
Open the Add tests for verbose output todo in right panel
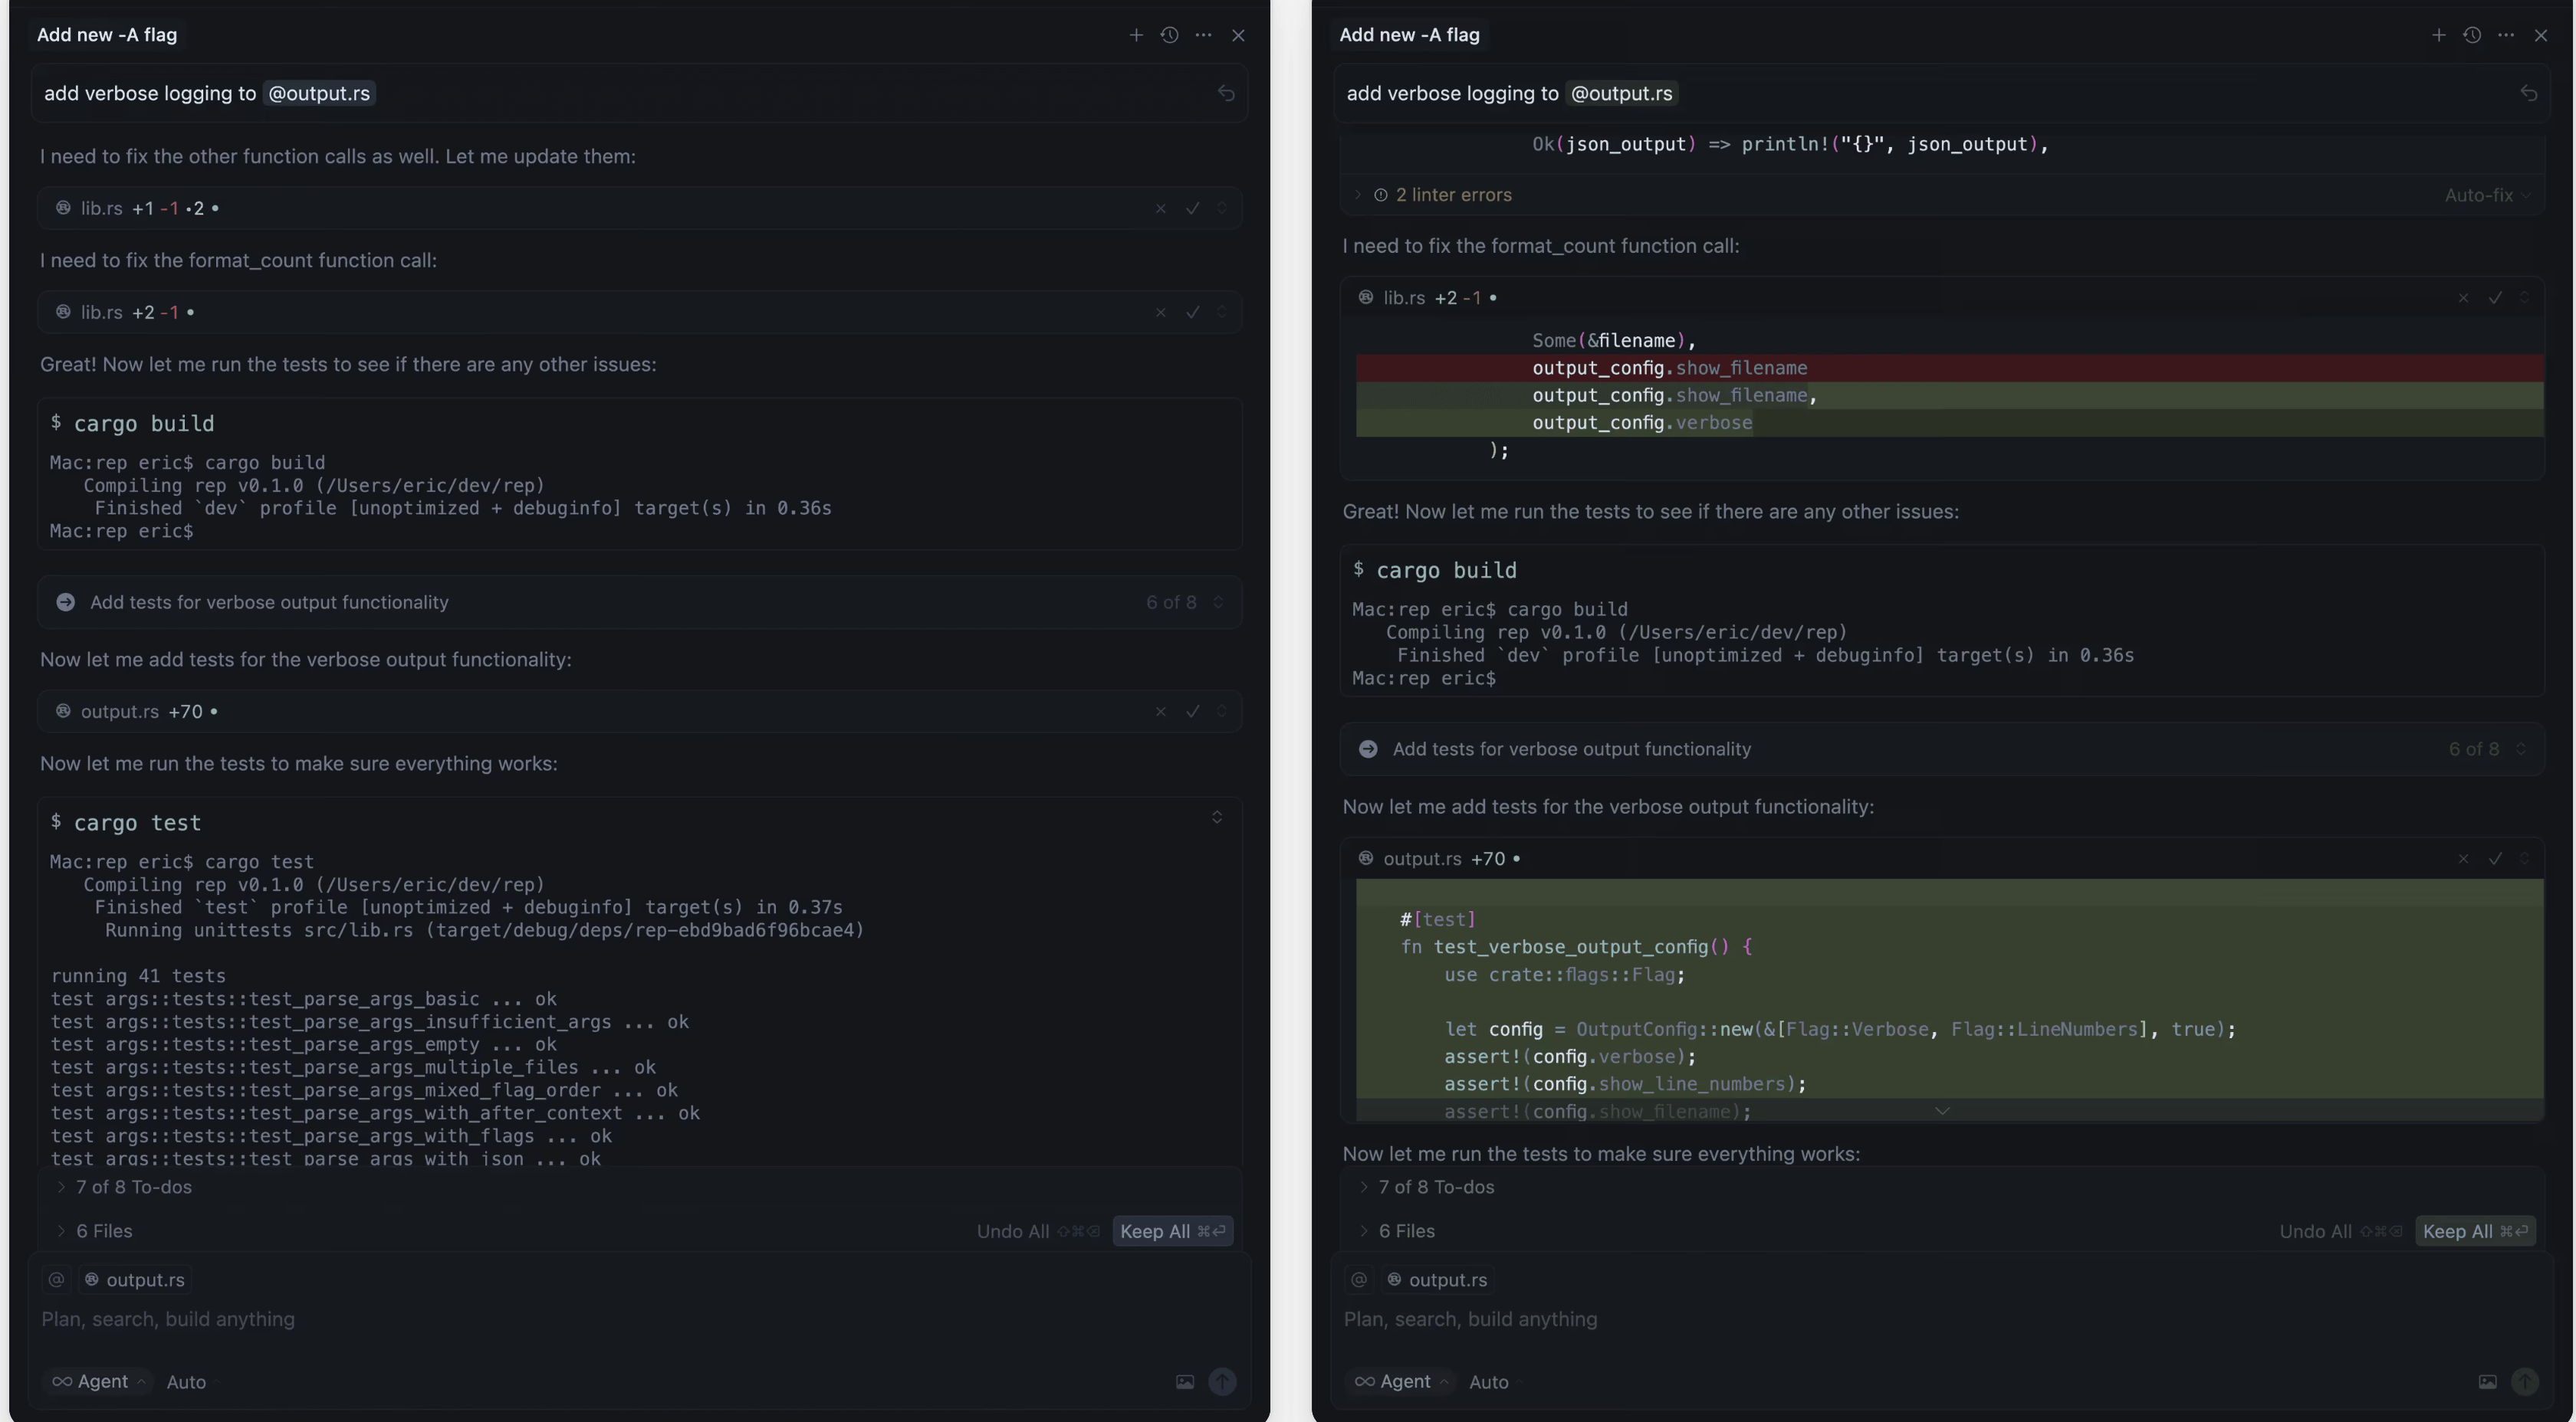(x=1942, y=749)
